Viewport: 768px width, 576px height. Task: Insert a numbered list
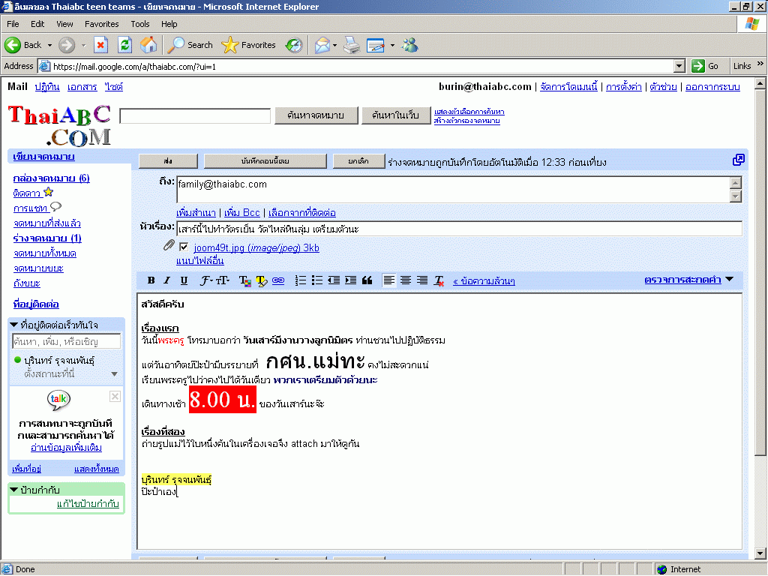pos(301,280)
